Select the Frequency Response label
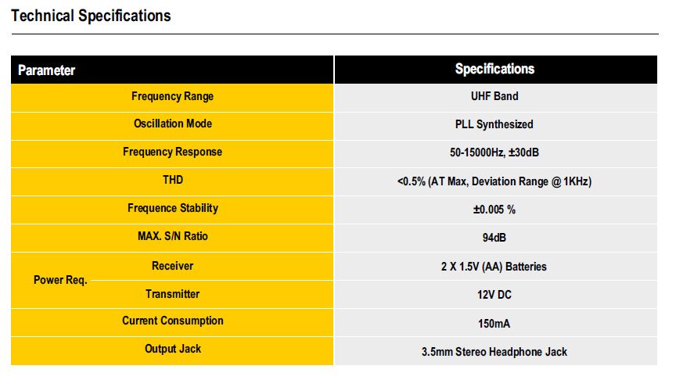The image size is (676, 380). point(172,152)
